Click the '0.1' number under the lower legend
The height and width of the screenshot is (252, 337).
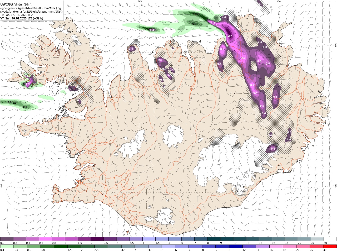pos(2,250)
